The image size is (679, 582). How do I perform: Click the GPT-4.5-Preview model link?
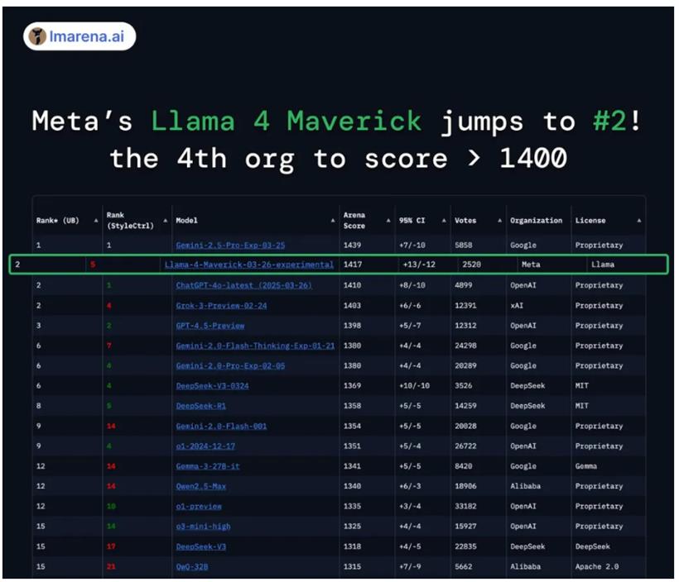click(x=210, y=326)
